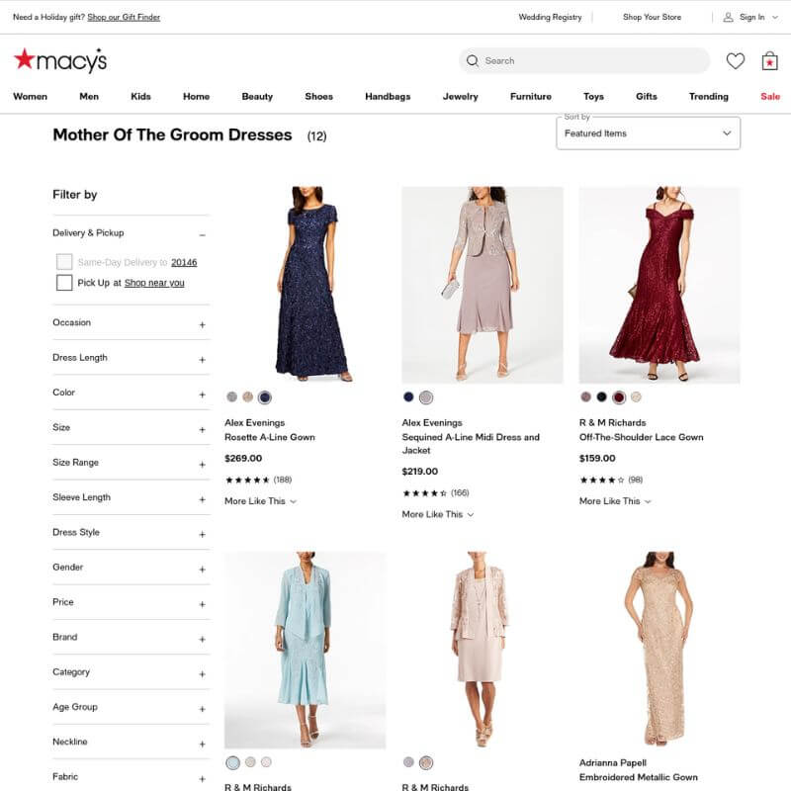Click the Macy's star logo
This screenshot has width=791, height=791.
coord(59,60)
